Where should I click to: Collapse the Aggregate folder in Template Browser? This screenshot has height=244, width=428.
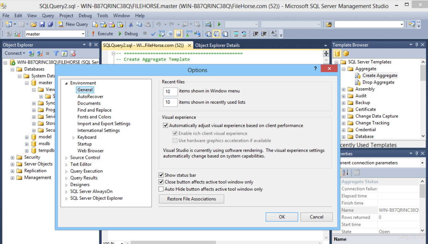coord(343,68)
